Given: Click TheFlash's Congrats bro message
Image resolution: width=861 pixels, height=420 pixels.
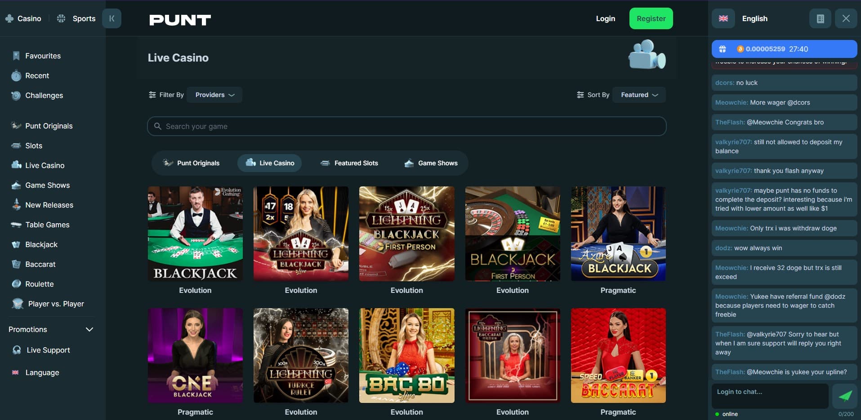Looking at the screenshot, I should (784, 122).
